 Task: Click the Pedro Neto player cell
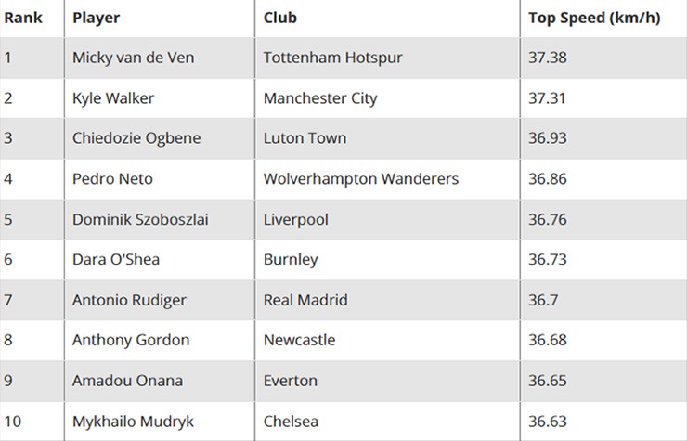(112, 178)
